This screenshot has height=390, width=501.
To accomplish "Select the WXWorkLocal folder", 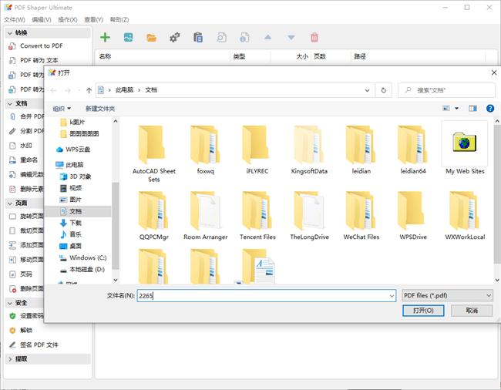I will pos(465,215).
